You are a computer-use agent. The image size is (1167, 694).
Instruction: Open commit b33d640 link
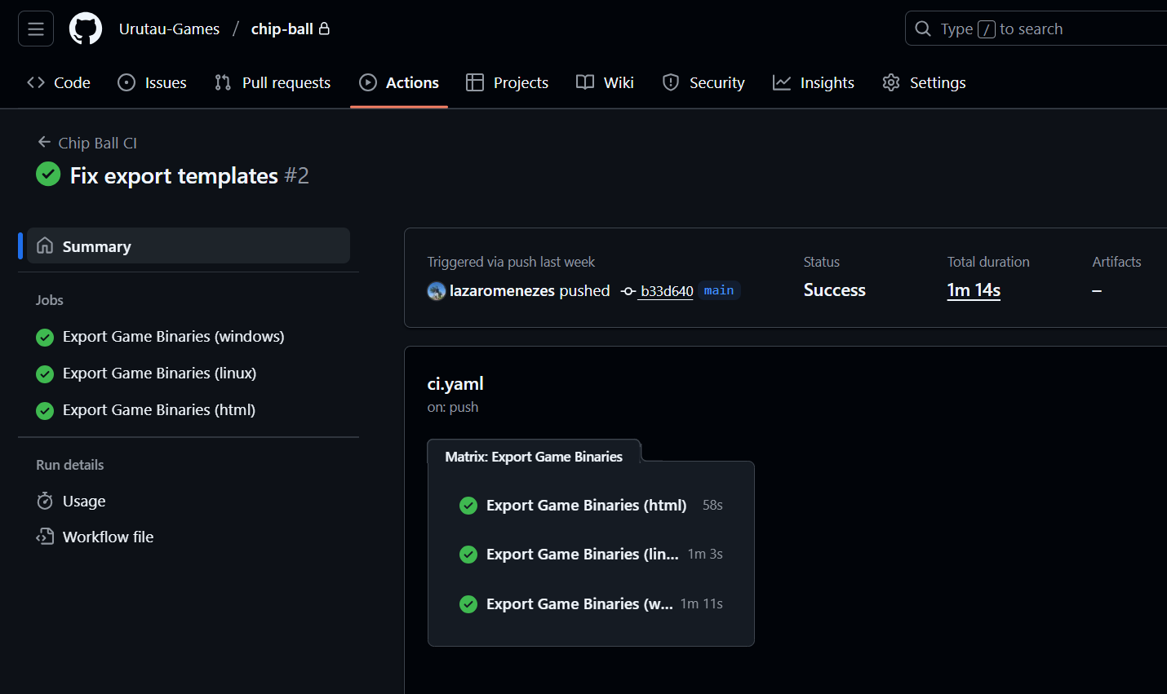[667, 291]
